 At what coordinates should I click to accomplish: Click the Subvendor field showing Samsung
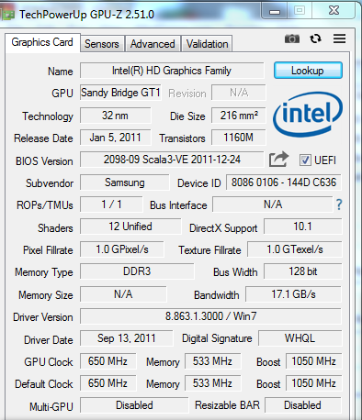click(x=125, y=182)
